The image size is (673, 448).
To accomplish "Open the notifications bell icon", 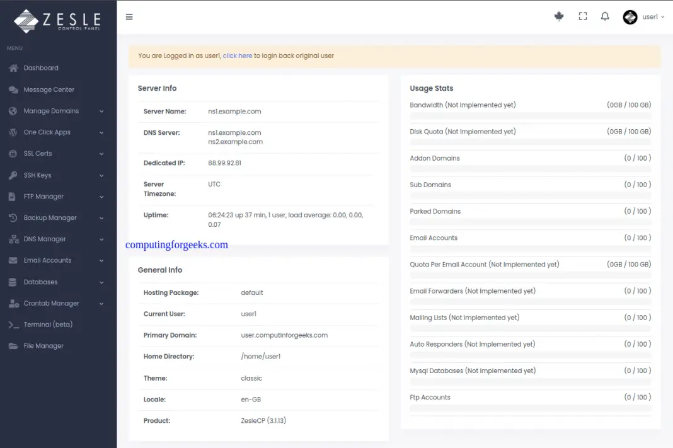I will pyautogui.click(x=605, y=16).
